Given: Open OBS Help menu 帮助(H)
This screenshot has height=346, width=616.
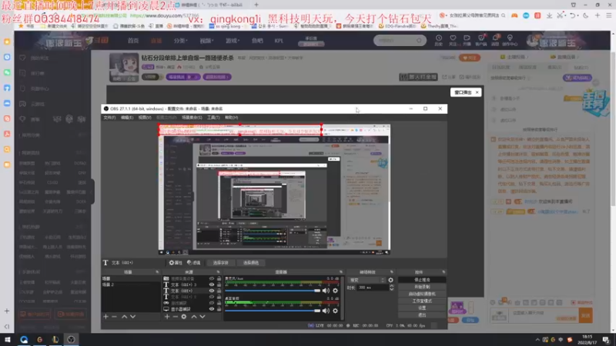Looking at the screenshot, I should pos(232,118).
